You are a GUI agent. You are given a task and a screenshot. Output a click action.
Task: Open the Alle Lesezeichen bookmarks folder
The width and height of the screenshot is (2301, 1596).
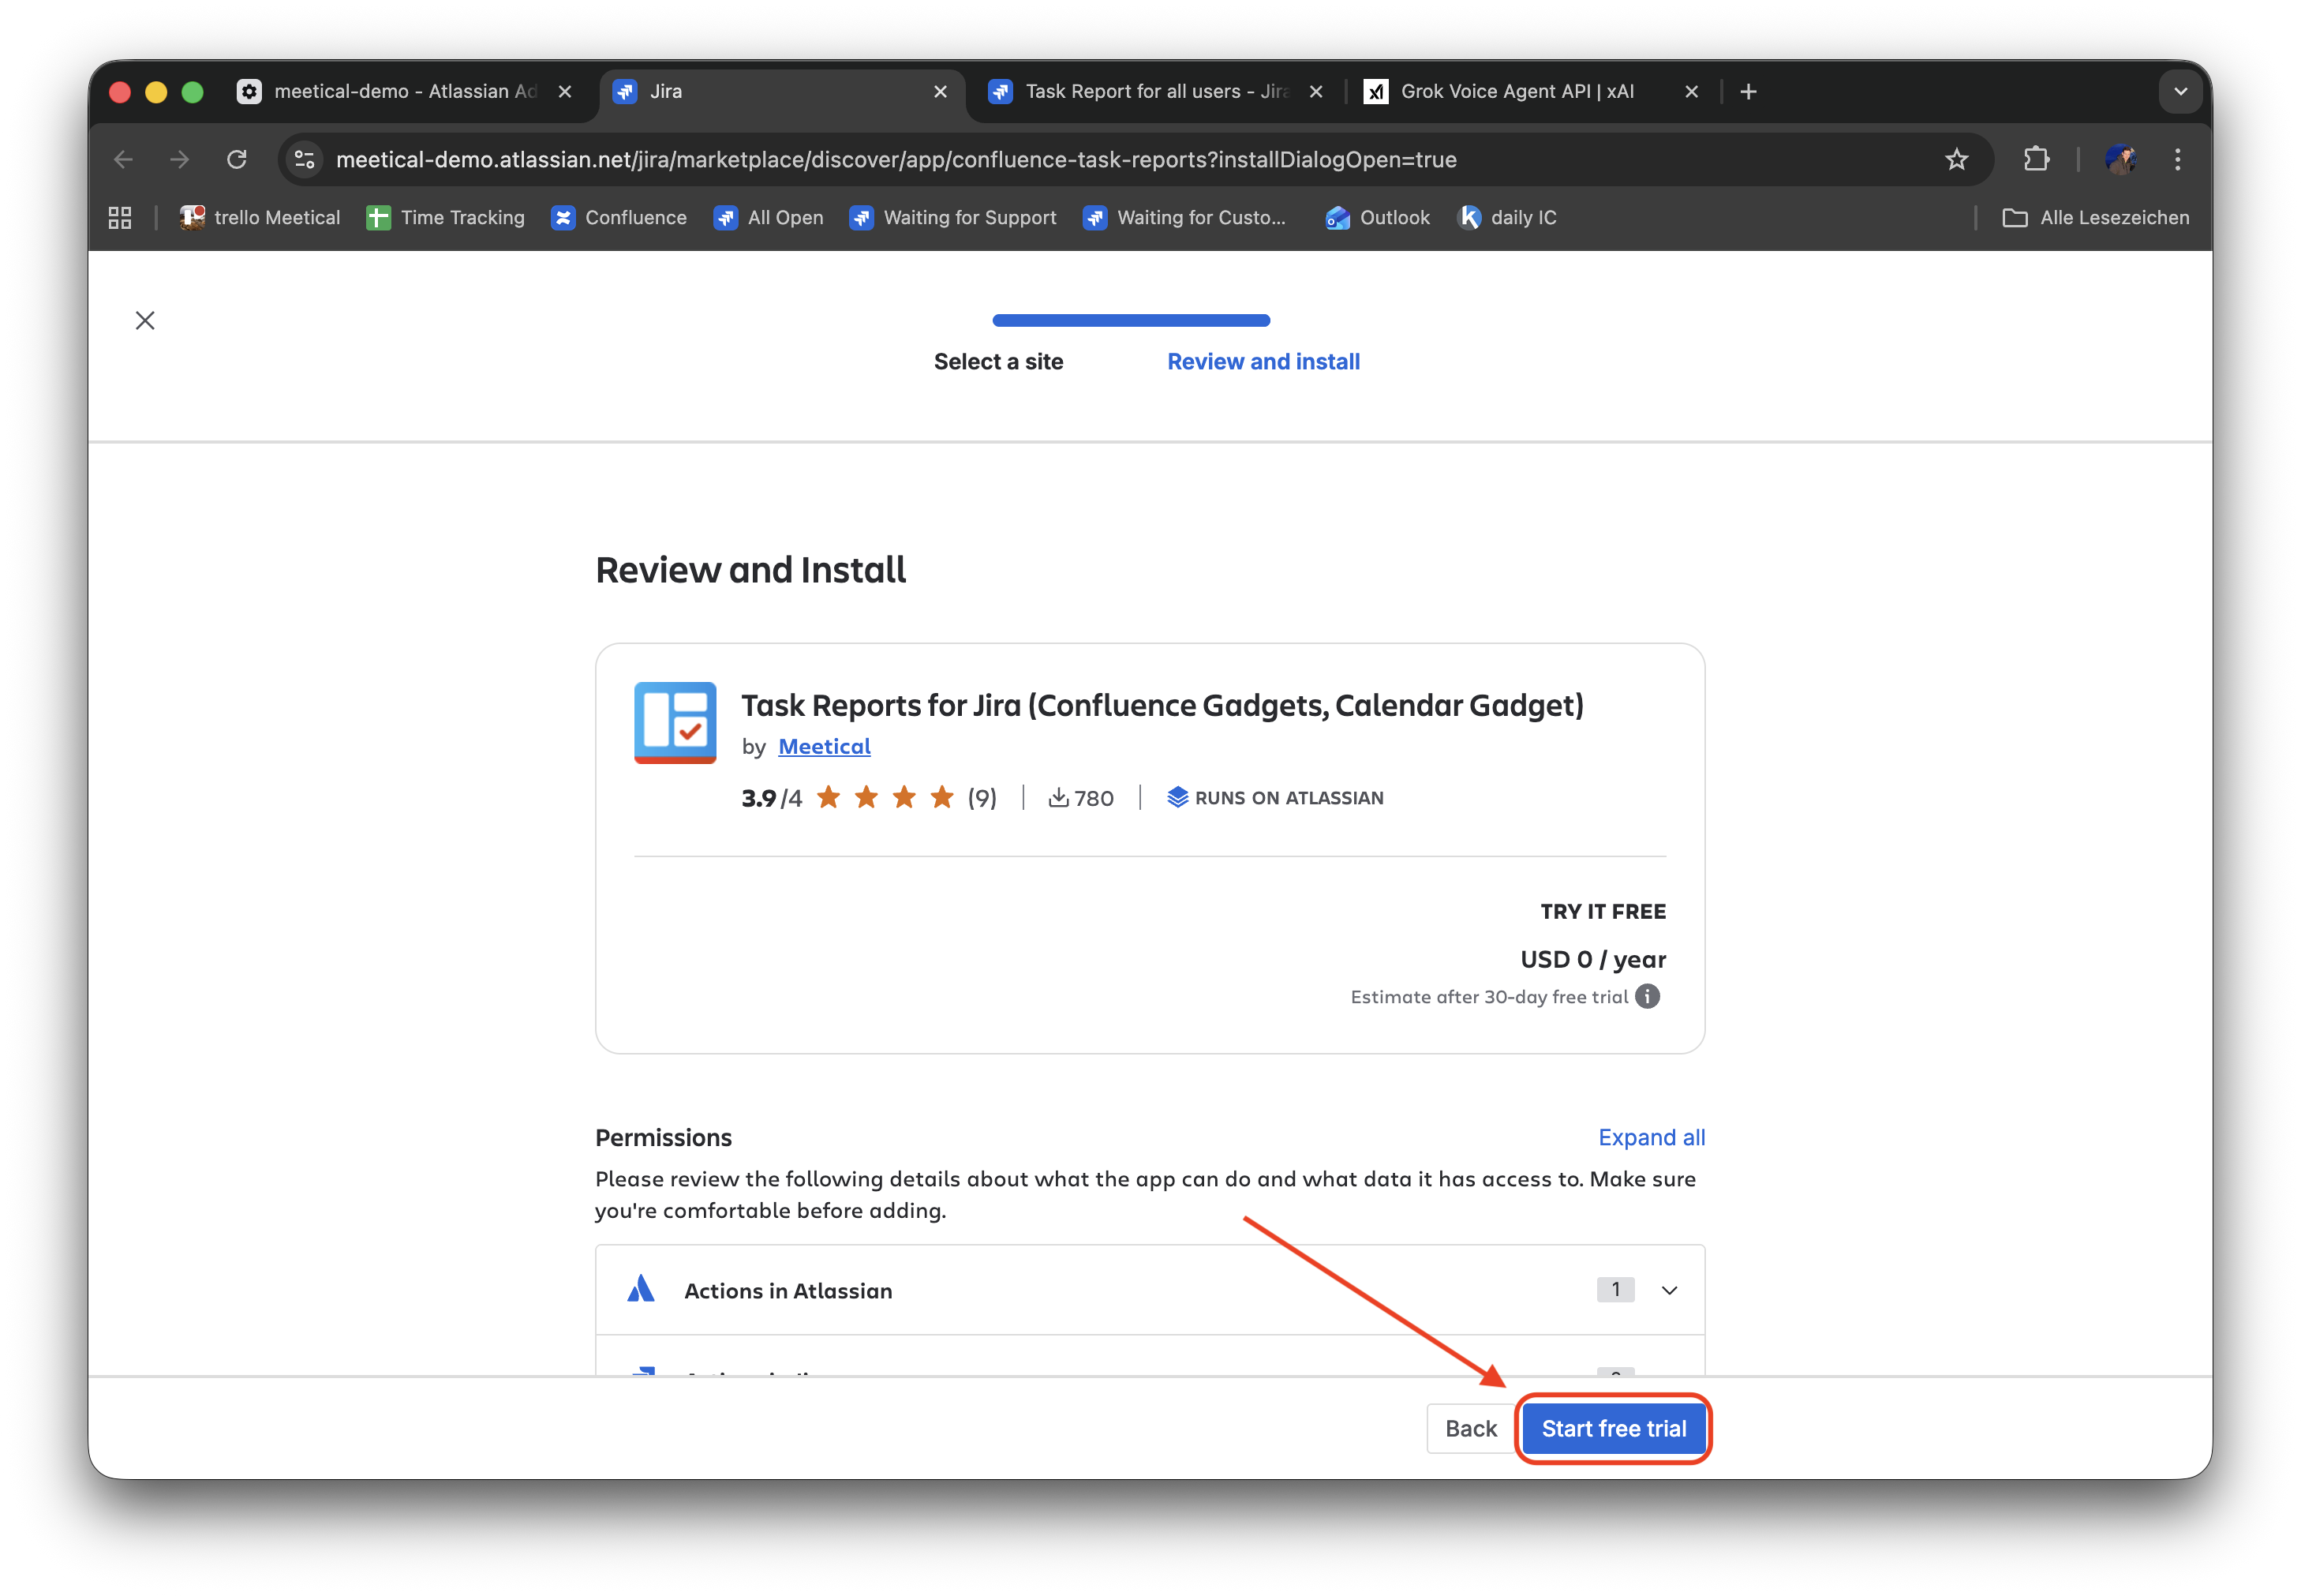coord(2095,217)
